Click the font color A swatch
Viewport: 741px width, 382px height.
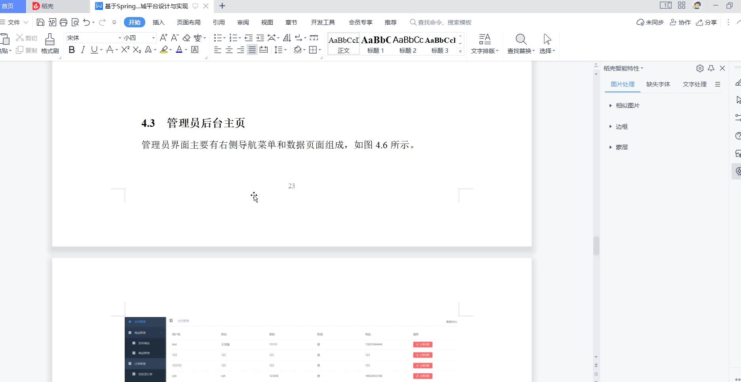click(179, 50)
